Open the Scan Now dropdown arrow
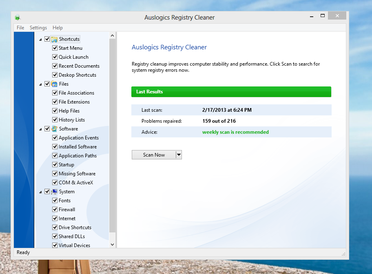 click(x=179, y=155)
